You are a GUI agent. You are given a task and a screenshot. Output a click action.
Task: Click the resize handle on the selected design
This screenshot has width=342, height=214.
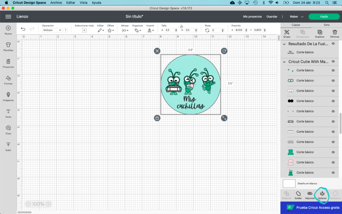click(224, 118)
